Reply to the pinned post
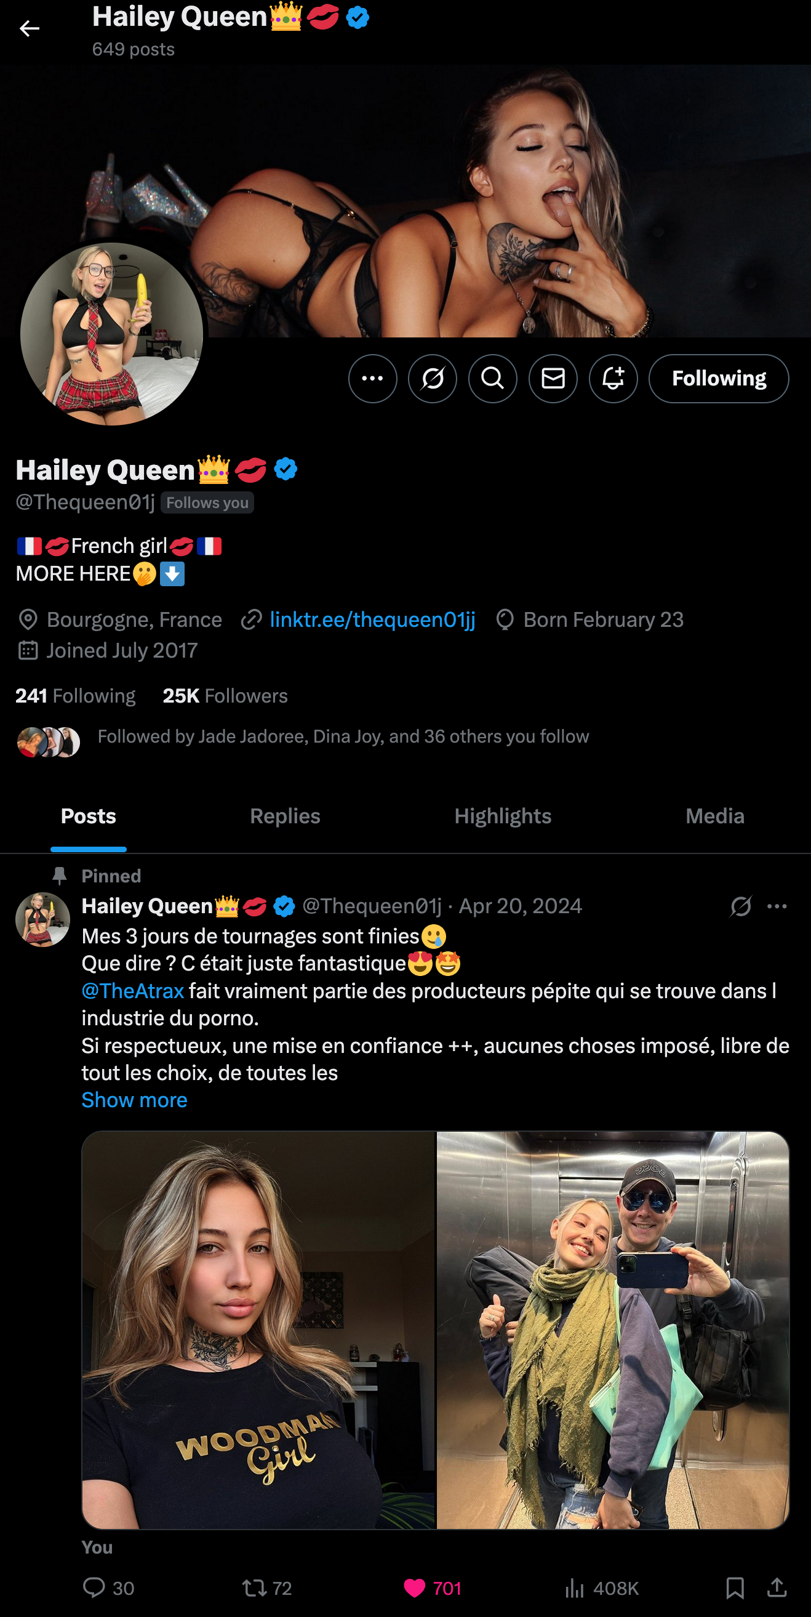 (x=95, y=1588)
